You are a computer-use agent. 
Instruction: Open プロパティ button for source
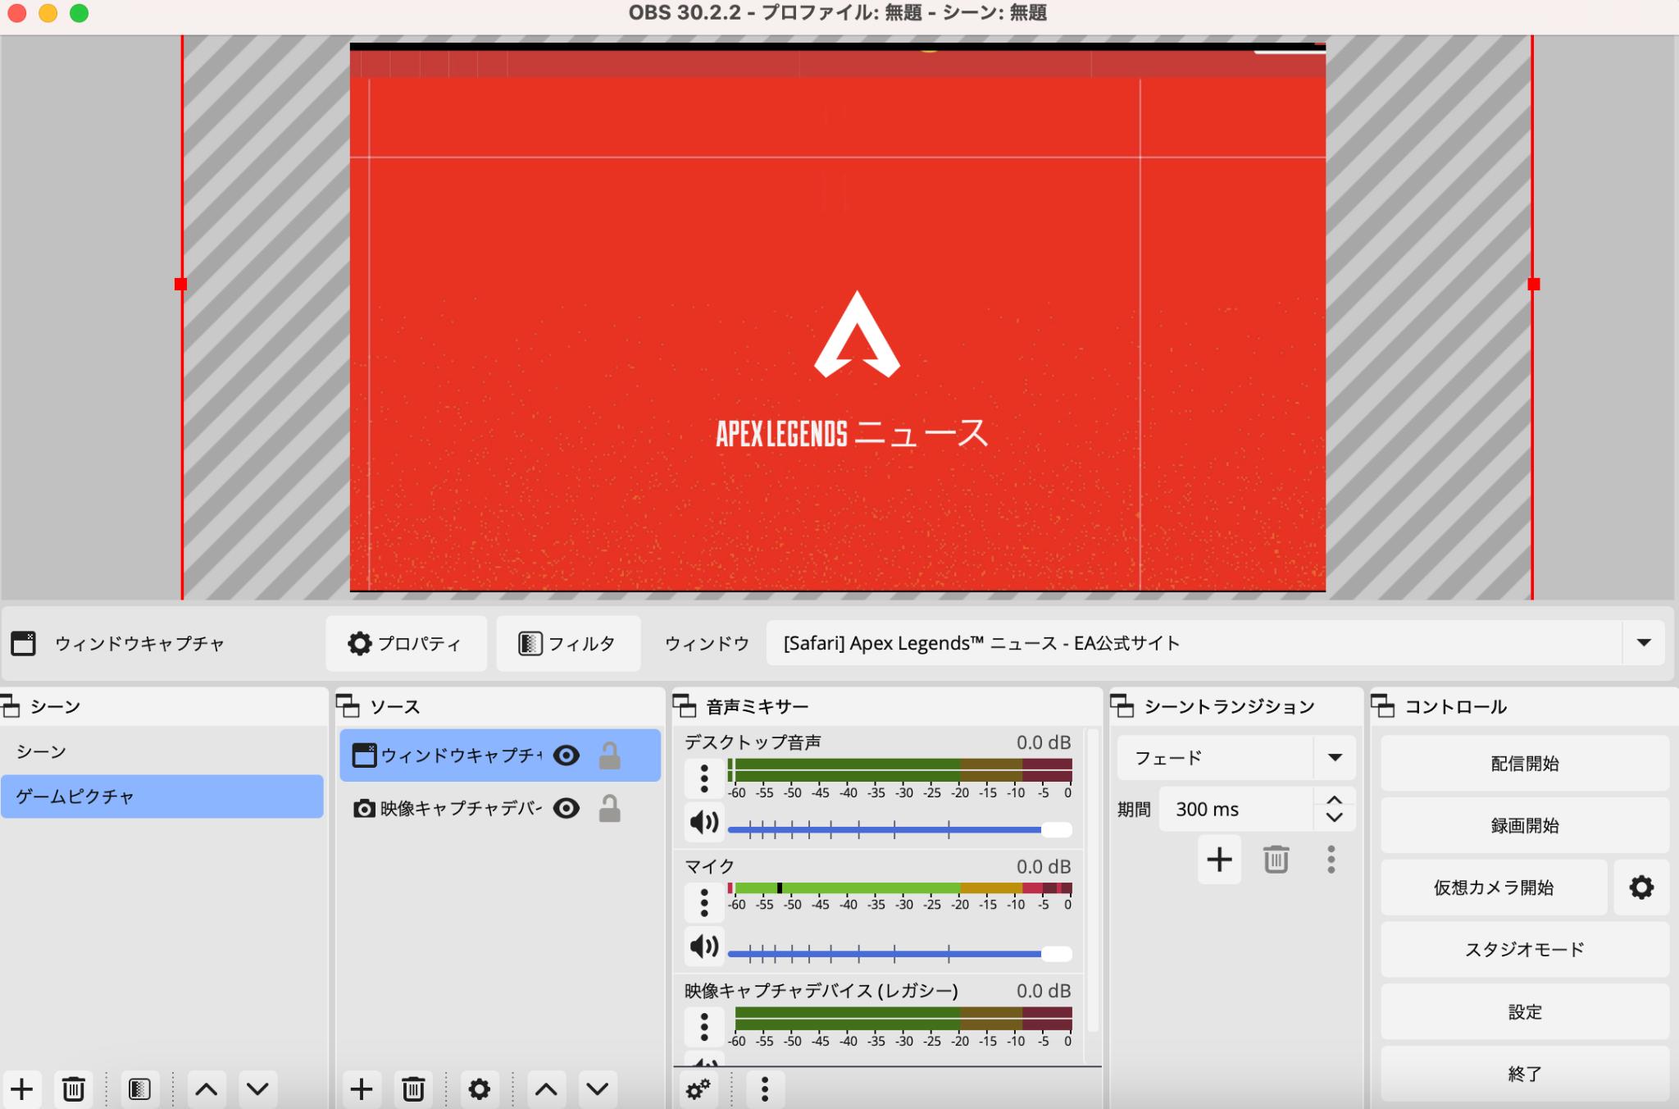(406, 643)
